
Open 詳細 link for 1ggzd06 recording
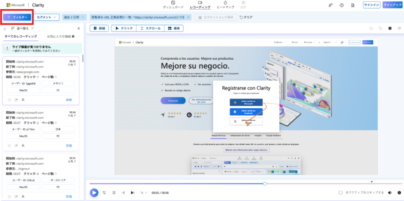click(x=69, y=100)
